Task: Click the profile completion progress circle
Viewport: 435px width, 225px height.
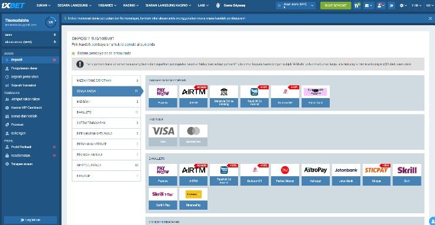Action: pos(51,22)
